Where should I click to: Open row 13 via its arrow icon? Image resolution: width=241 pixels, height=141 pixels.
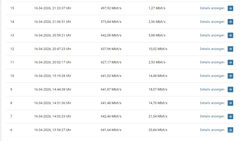(230, 35)
